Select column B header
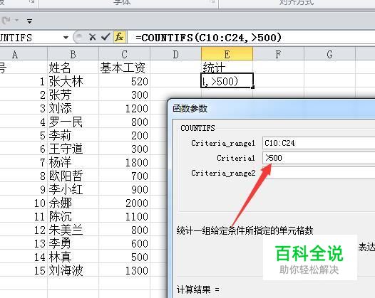375x298 pixels. pos(73,54)
